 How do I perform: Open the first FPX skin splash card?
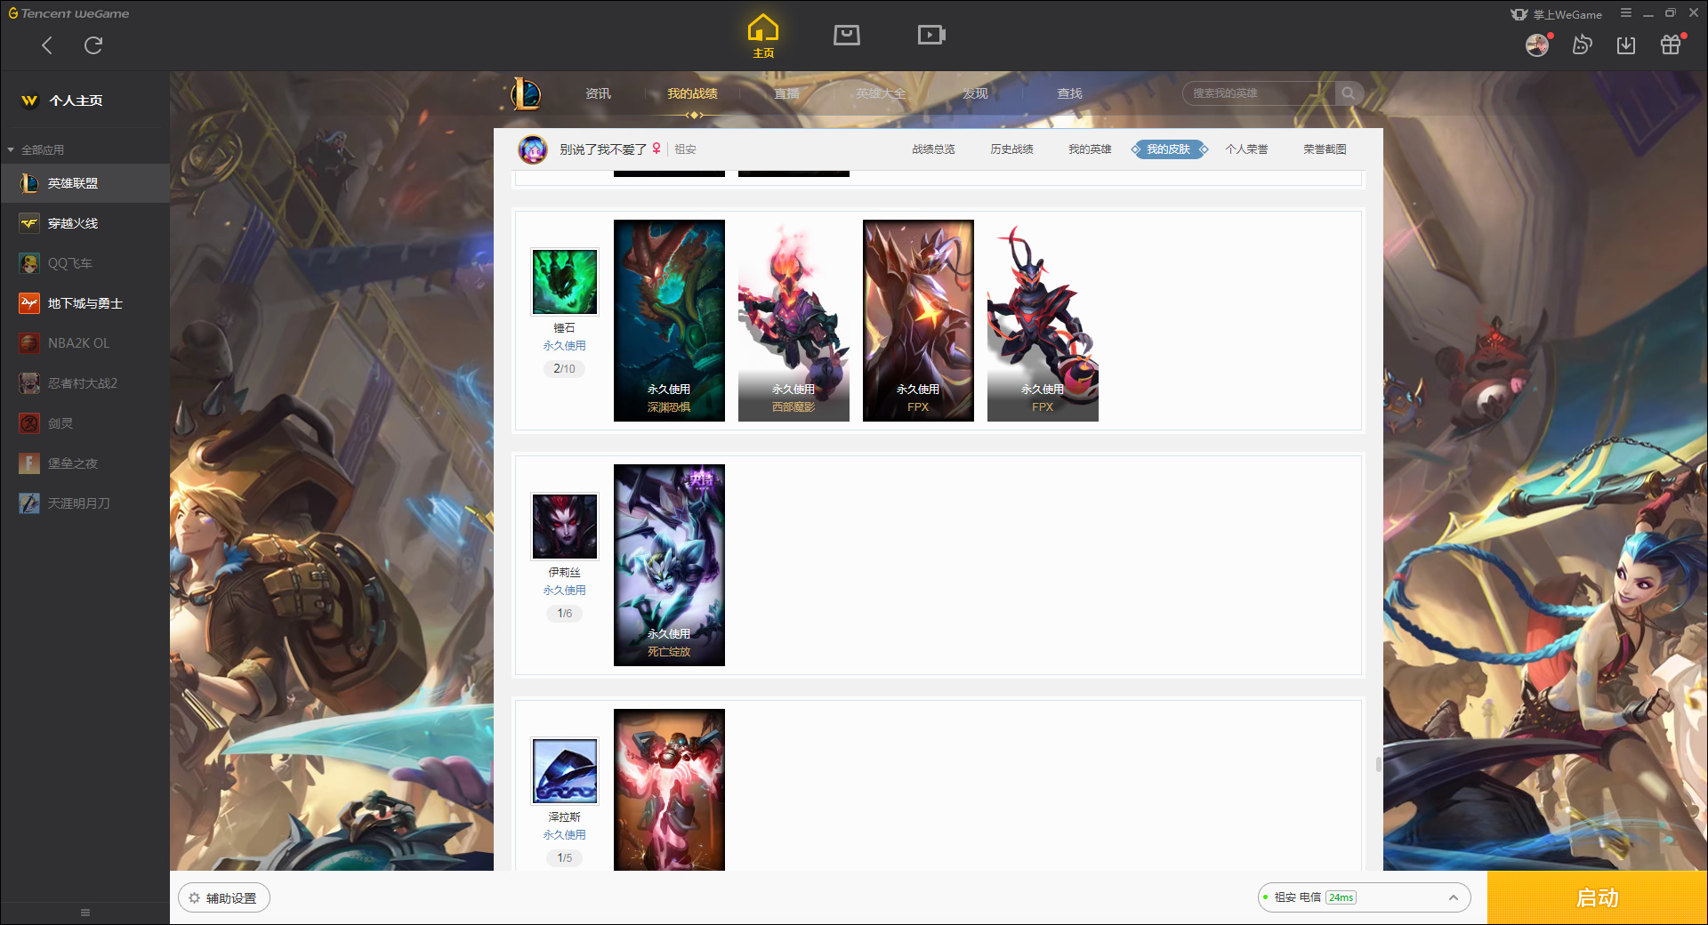coord(918,320)
